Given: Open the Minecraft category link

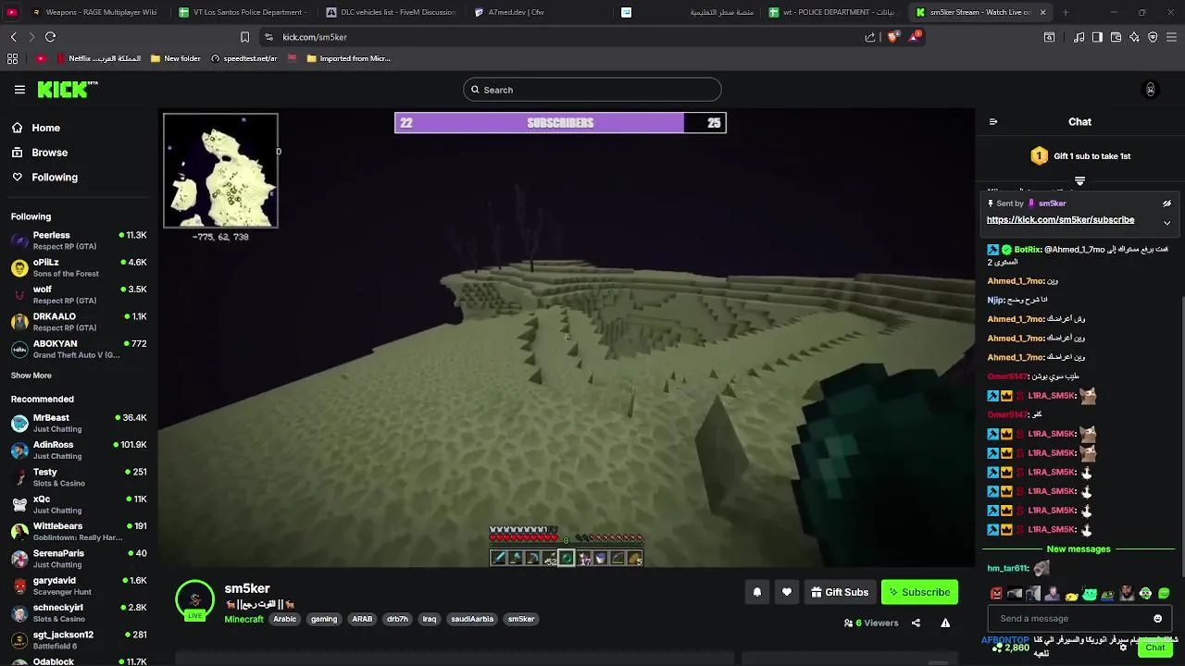Looking at the screenshot, I should pyautogui.click(x=243, y=619).
